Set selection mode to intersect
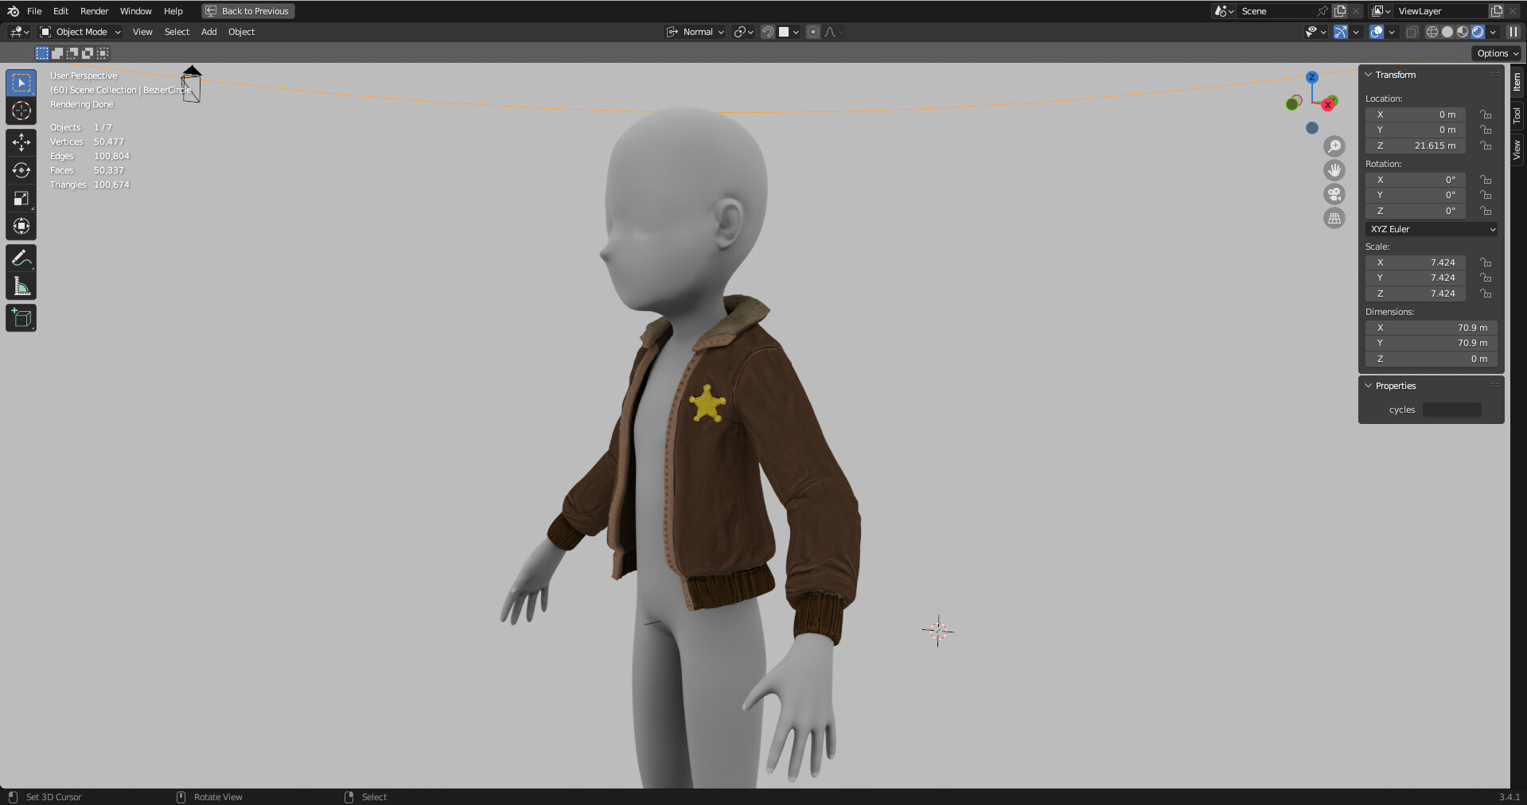The height and width of the screenshot is (805, 1527). coord(103,53)
